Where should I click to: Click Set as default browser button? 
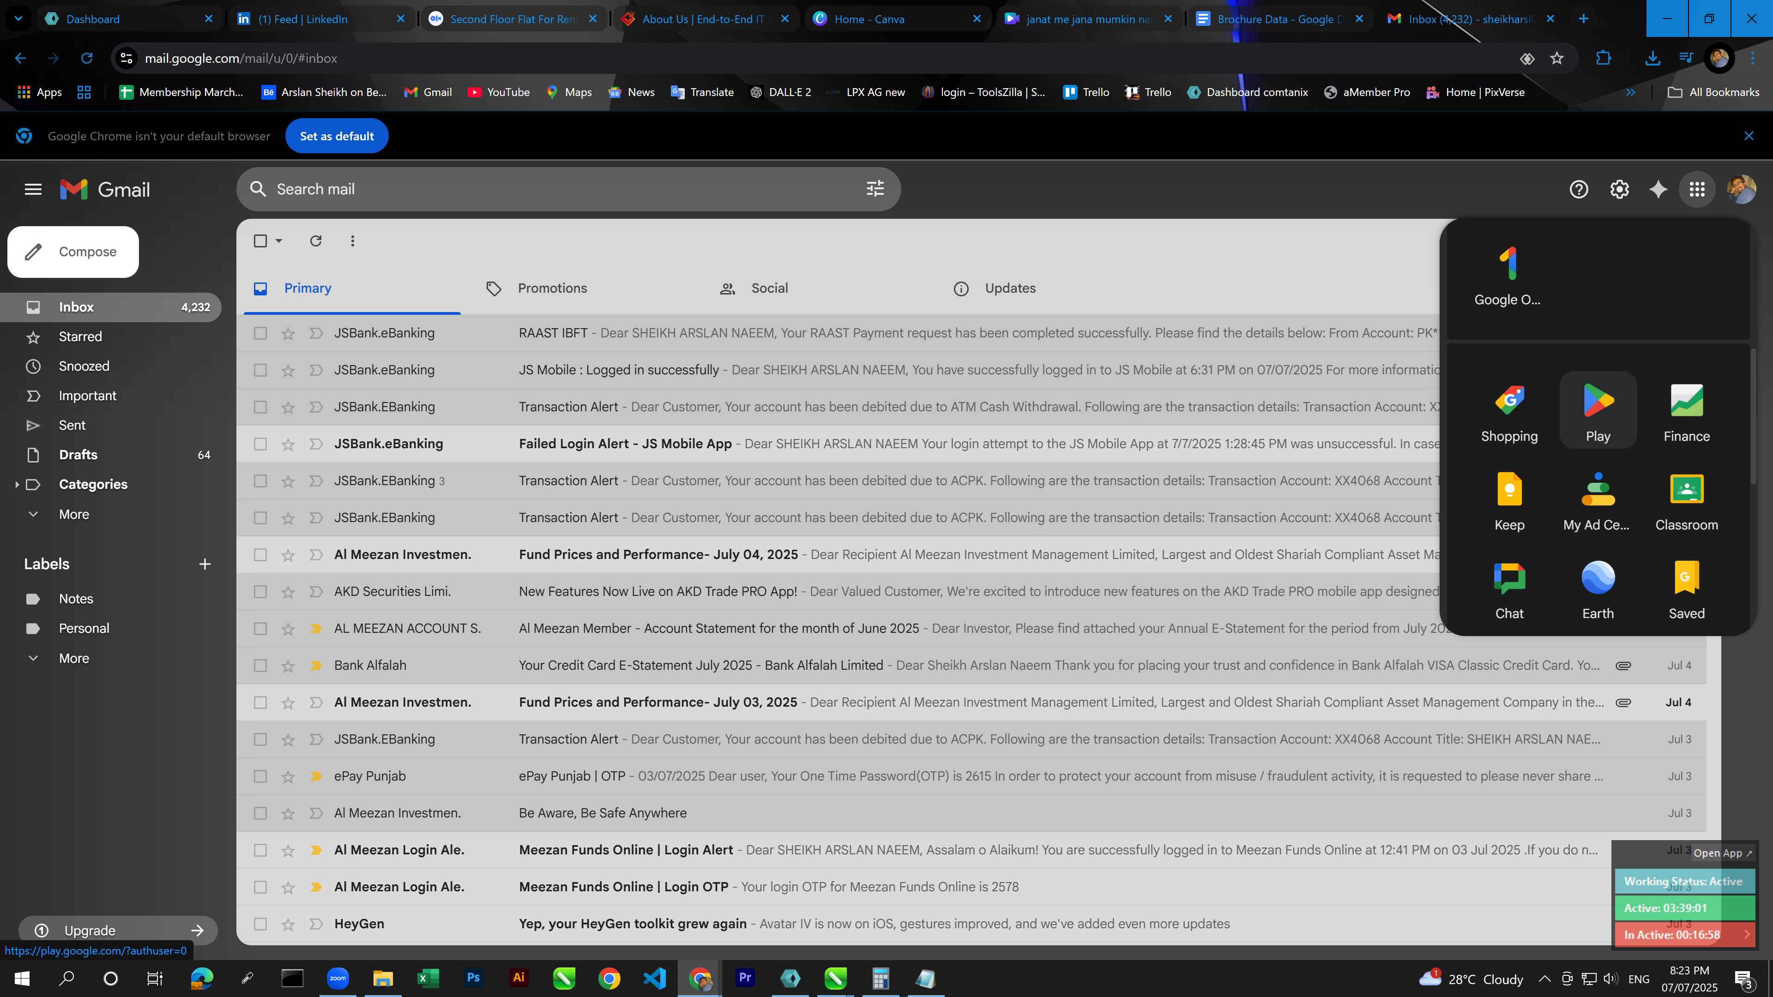tap(337, 136)
